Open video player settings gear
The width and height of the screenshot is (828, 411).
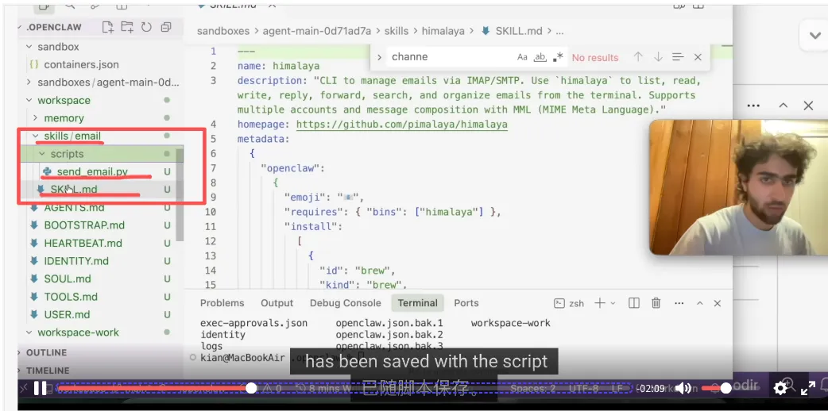tap(780, 389)
